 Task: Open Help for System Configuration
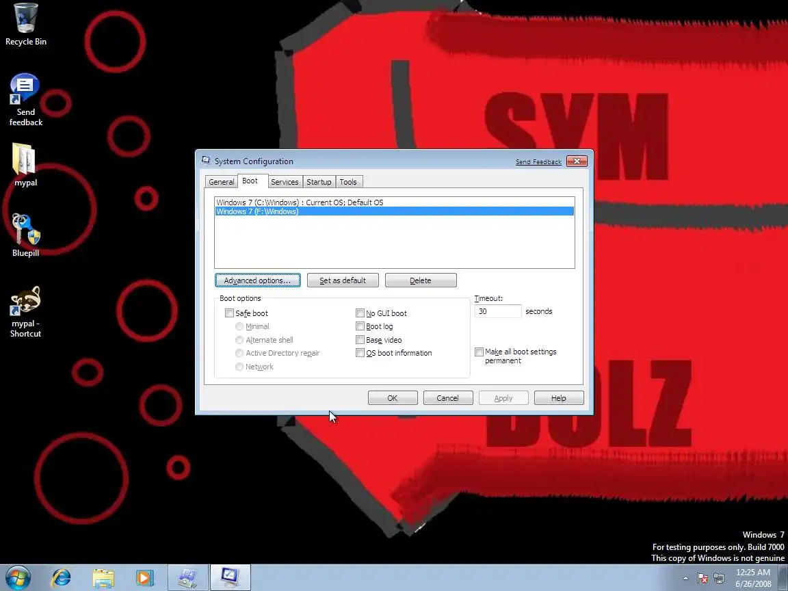click(x=559, y=398)
